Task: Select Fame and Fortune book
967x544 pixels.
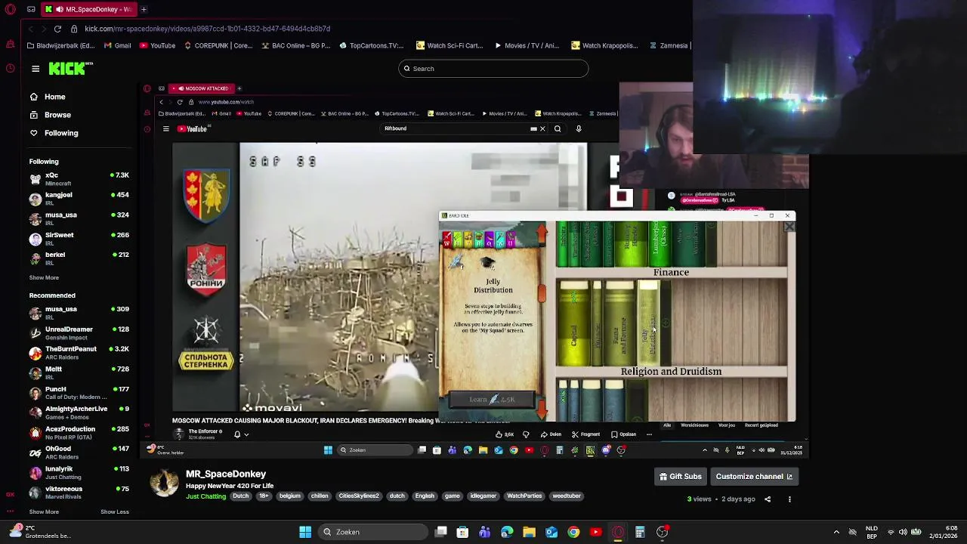Action: coord(620,323)
